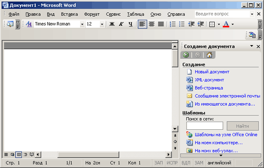Click the XML-документ link
The height and width of the screenshot is (168, 264).
click(x=209, y=80)
